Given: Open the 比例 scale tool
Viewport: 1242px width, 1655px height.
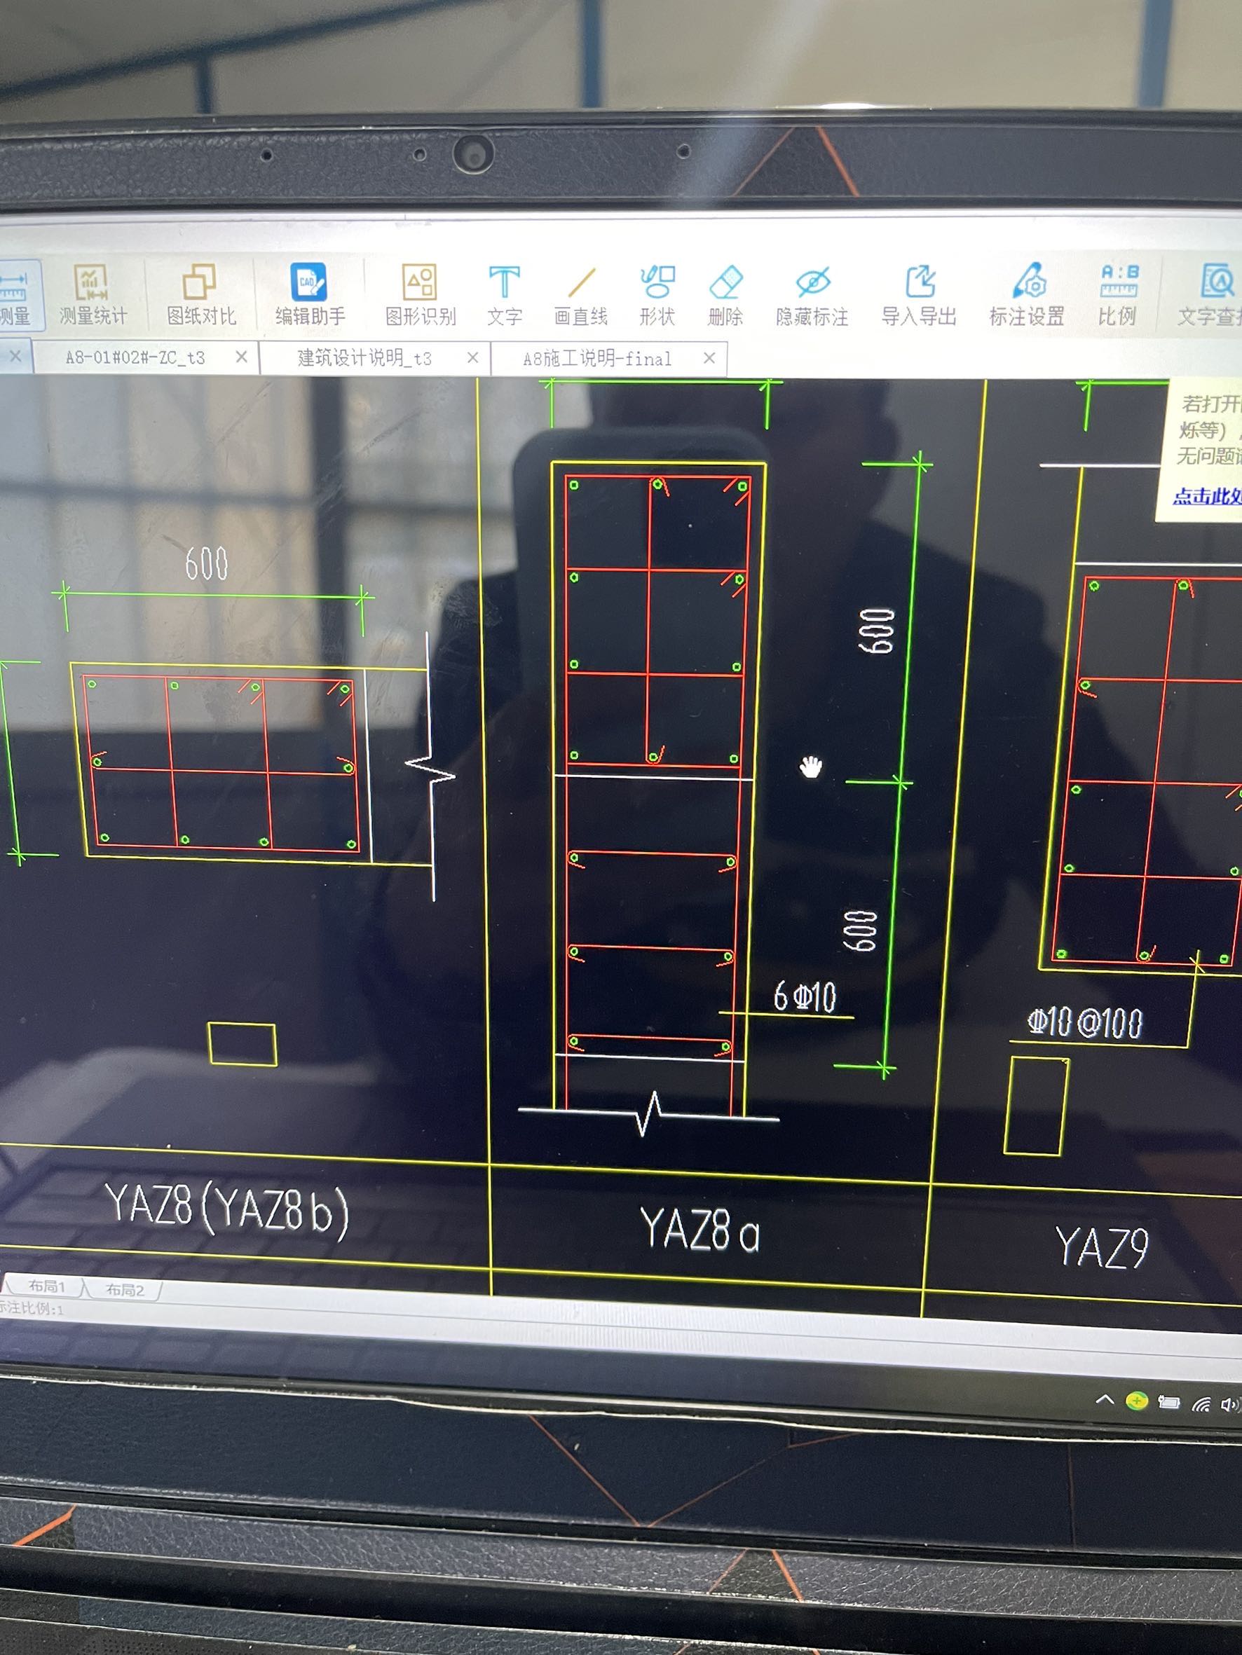Looking at the screenshot, I should [1118, 295].
